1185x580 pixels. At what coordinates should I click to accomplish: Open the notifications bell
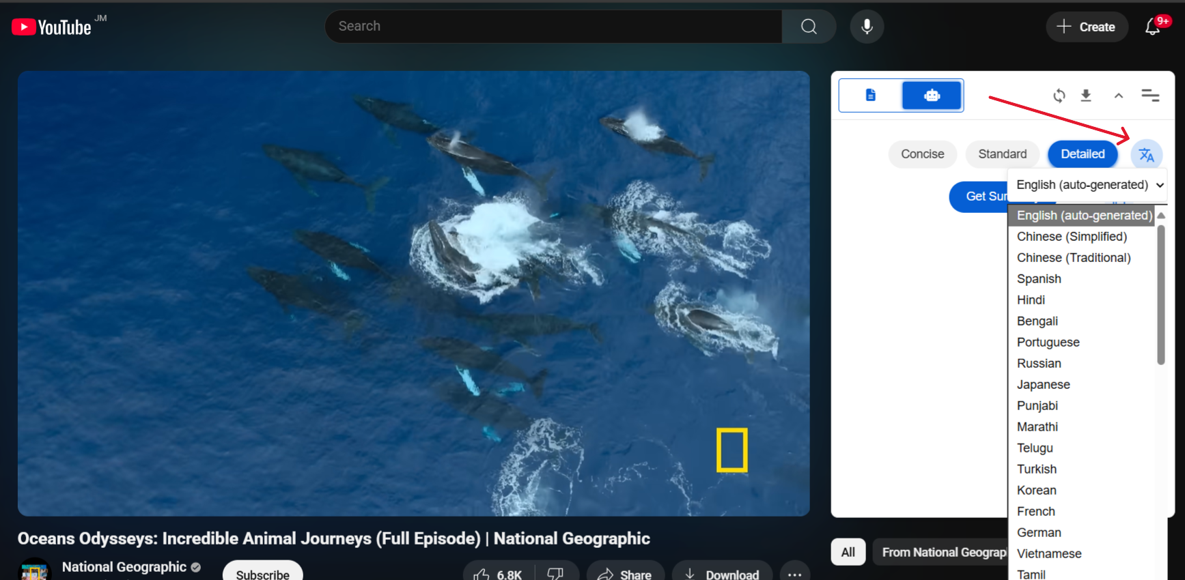[x=1153, y=27]
